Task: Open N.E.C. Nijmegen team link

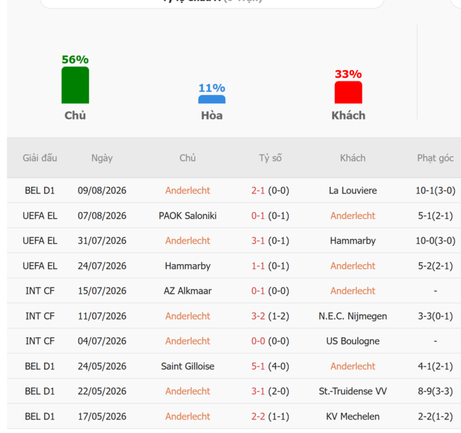Action: (352, 316)
